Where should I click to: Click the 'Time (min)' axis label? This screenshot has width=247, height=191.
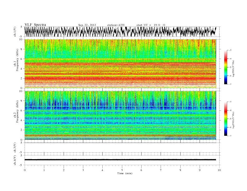pos(125,173)
